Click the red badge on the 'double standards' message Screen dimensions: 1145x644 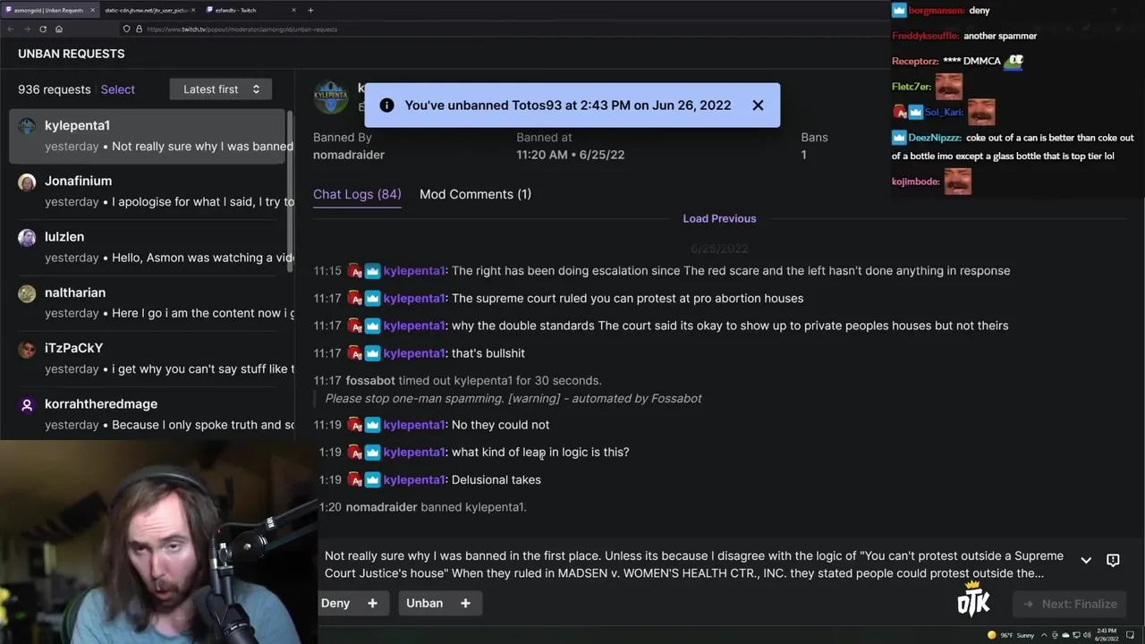(x=354, y=326)
